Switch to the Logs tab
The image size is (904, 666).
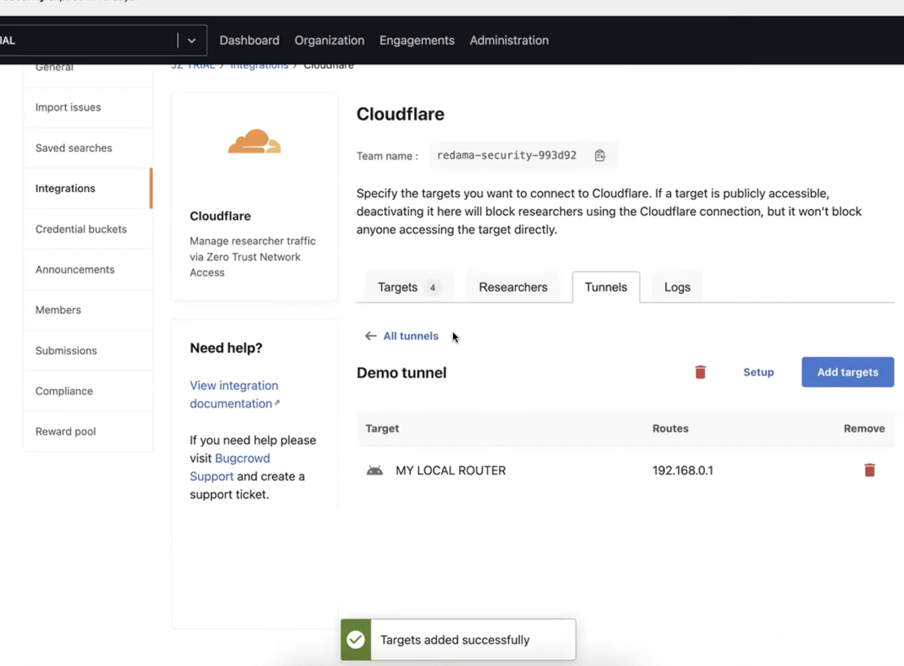[x=677, y=287]
